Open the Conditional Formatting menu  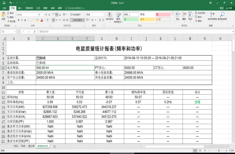[110, 17]
